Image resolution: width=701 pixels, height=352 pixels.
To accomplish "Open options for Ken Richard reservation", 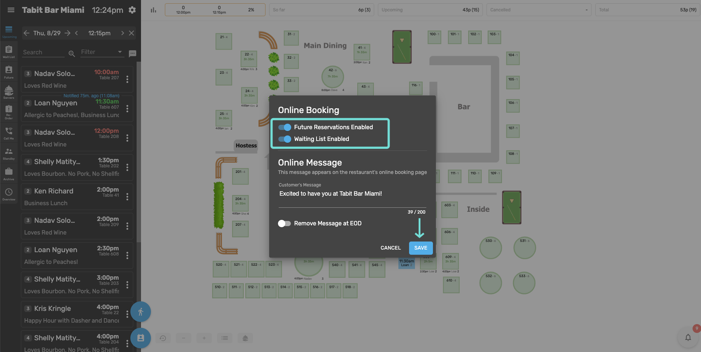I will point(127,197).
